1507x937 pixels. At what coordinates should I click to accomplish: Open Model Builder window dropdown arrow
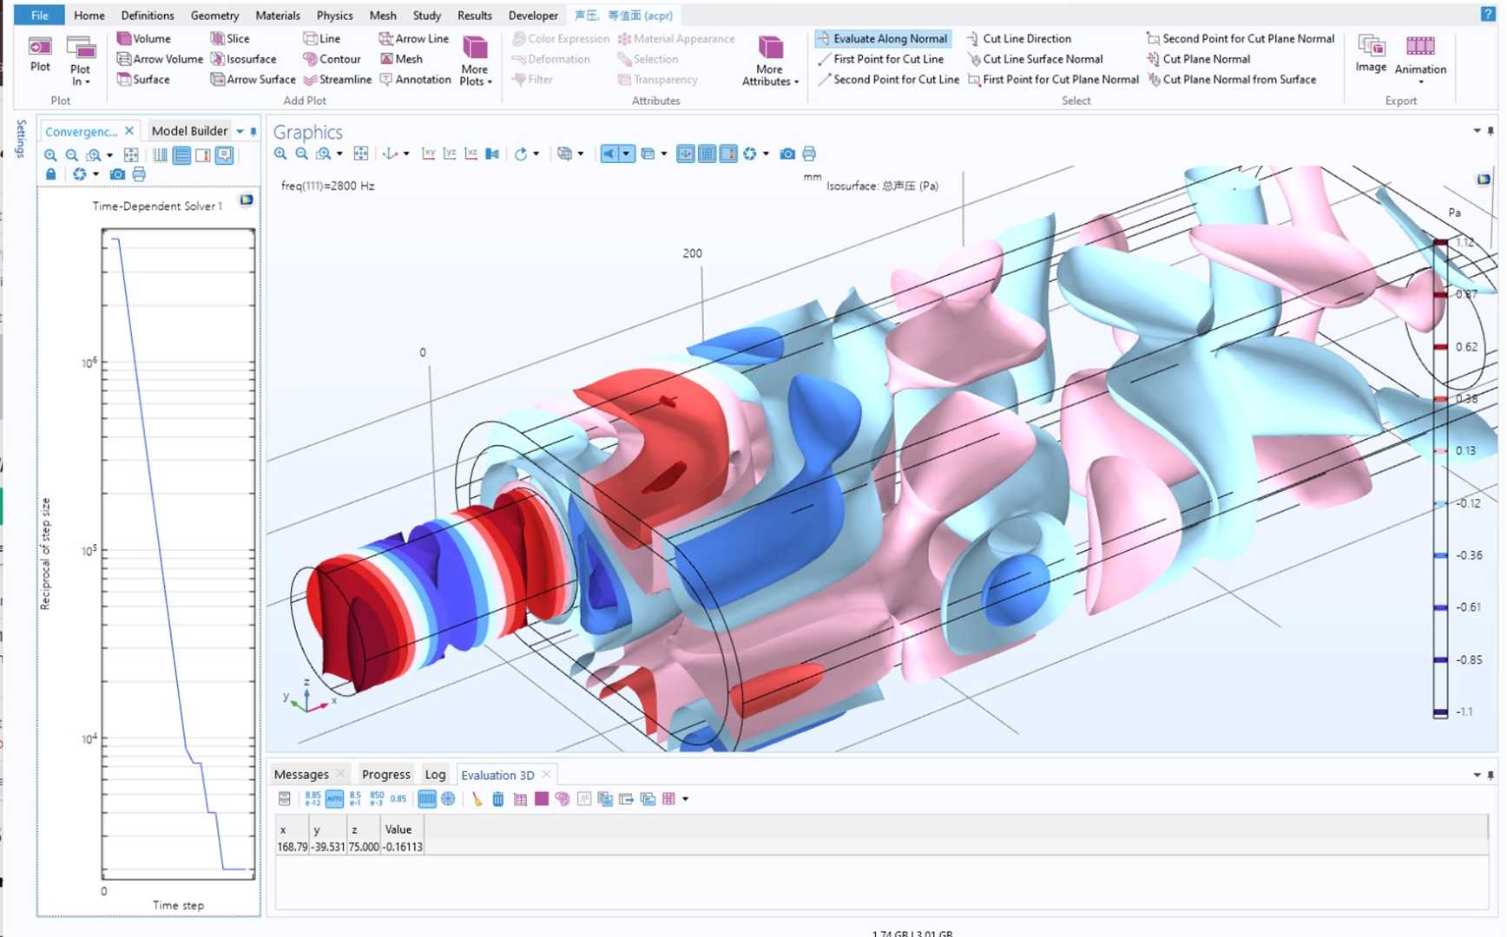(x=240, y=131)
